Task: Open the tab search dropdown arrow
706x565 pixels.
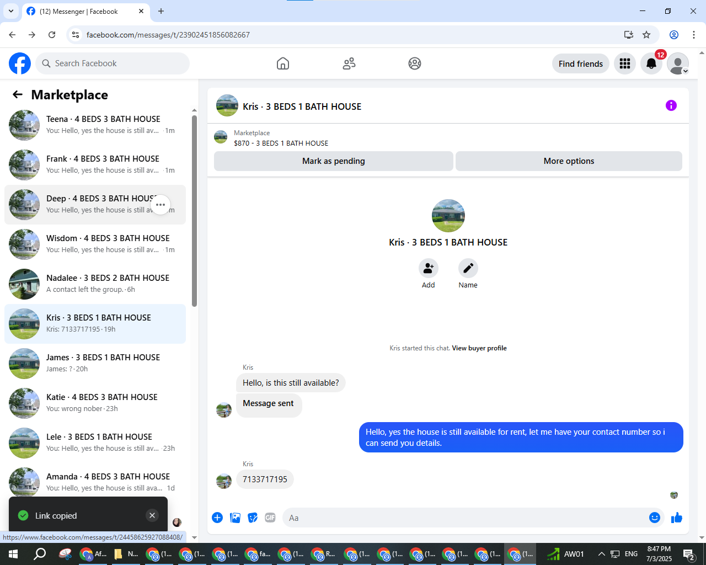Action: (x=11, y=11)
